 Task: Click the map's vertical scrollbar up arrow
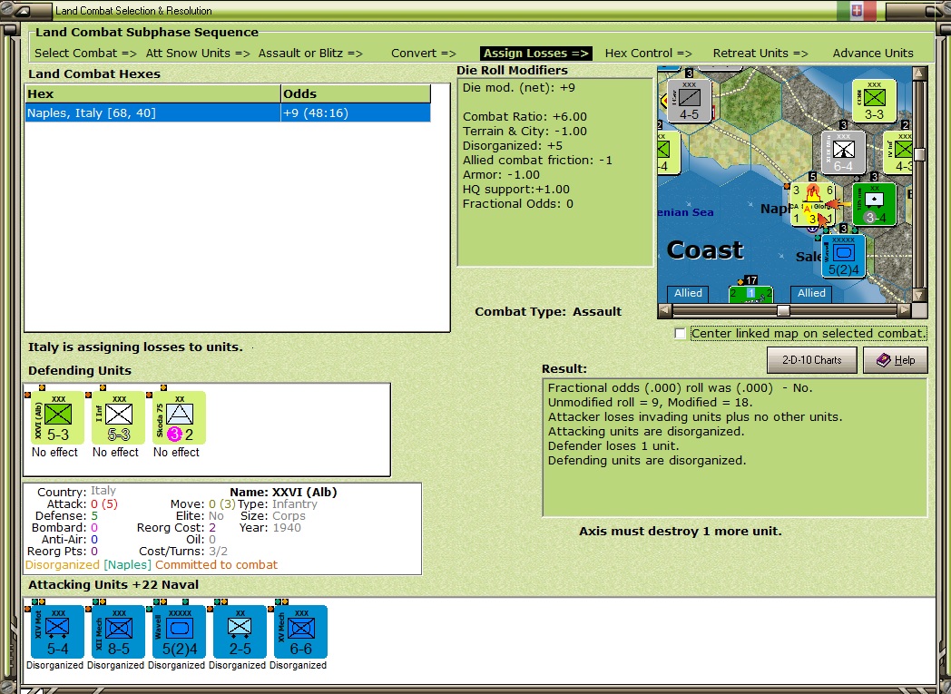(919, 74)
